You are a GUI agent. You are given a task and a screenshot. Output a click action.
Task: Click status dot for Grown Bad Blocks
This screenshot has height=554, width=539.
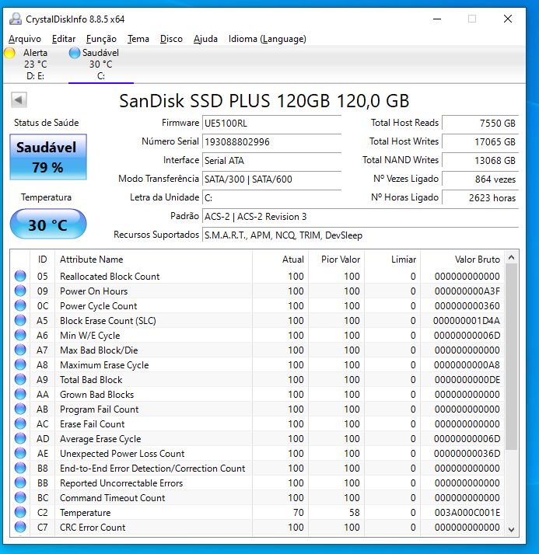click(x=20, y=394)
